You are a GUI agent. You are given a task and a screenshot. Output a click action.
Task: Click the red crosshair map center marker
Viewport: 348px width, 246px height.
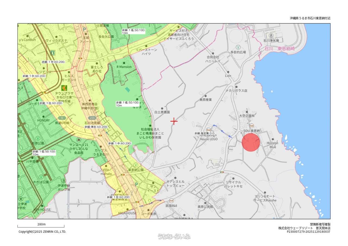(x=174, y=121)
